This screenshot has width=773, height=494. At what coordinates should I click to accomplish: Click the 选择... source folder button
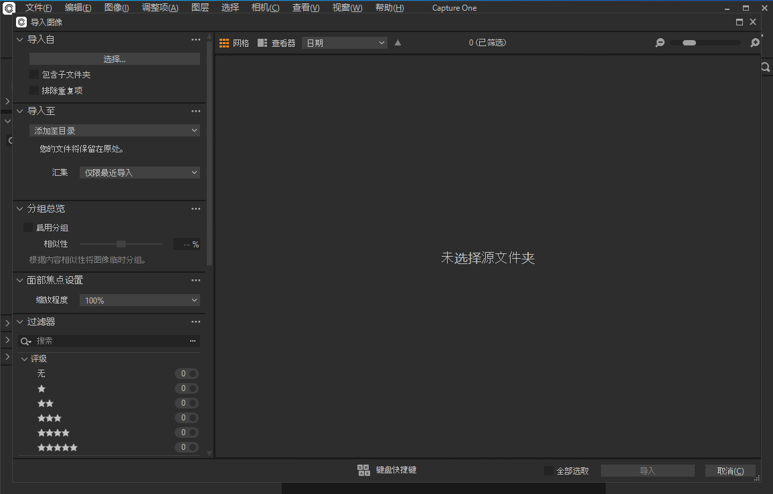pos(114,58)
